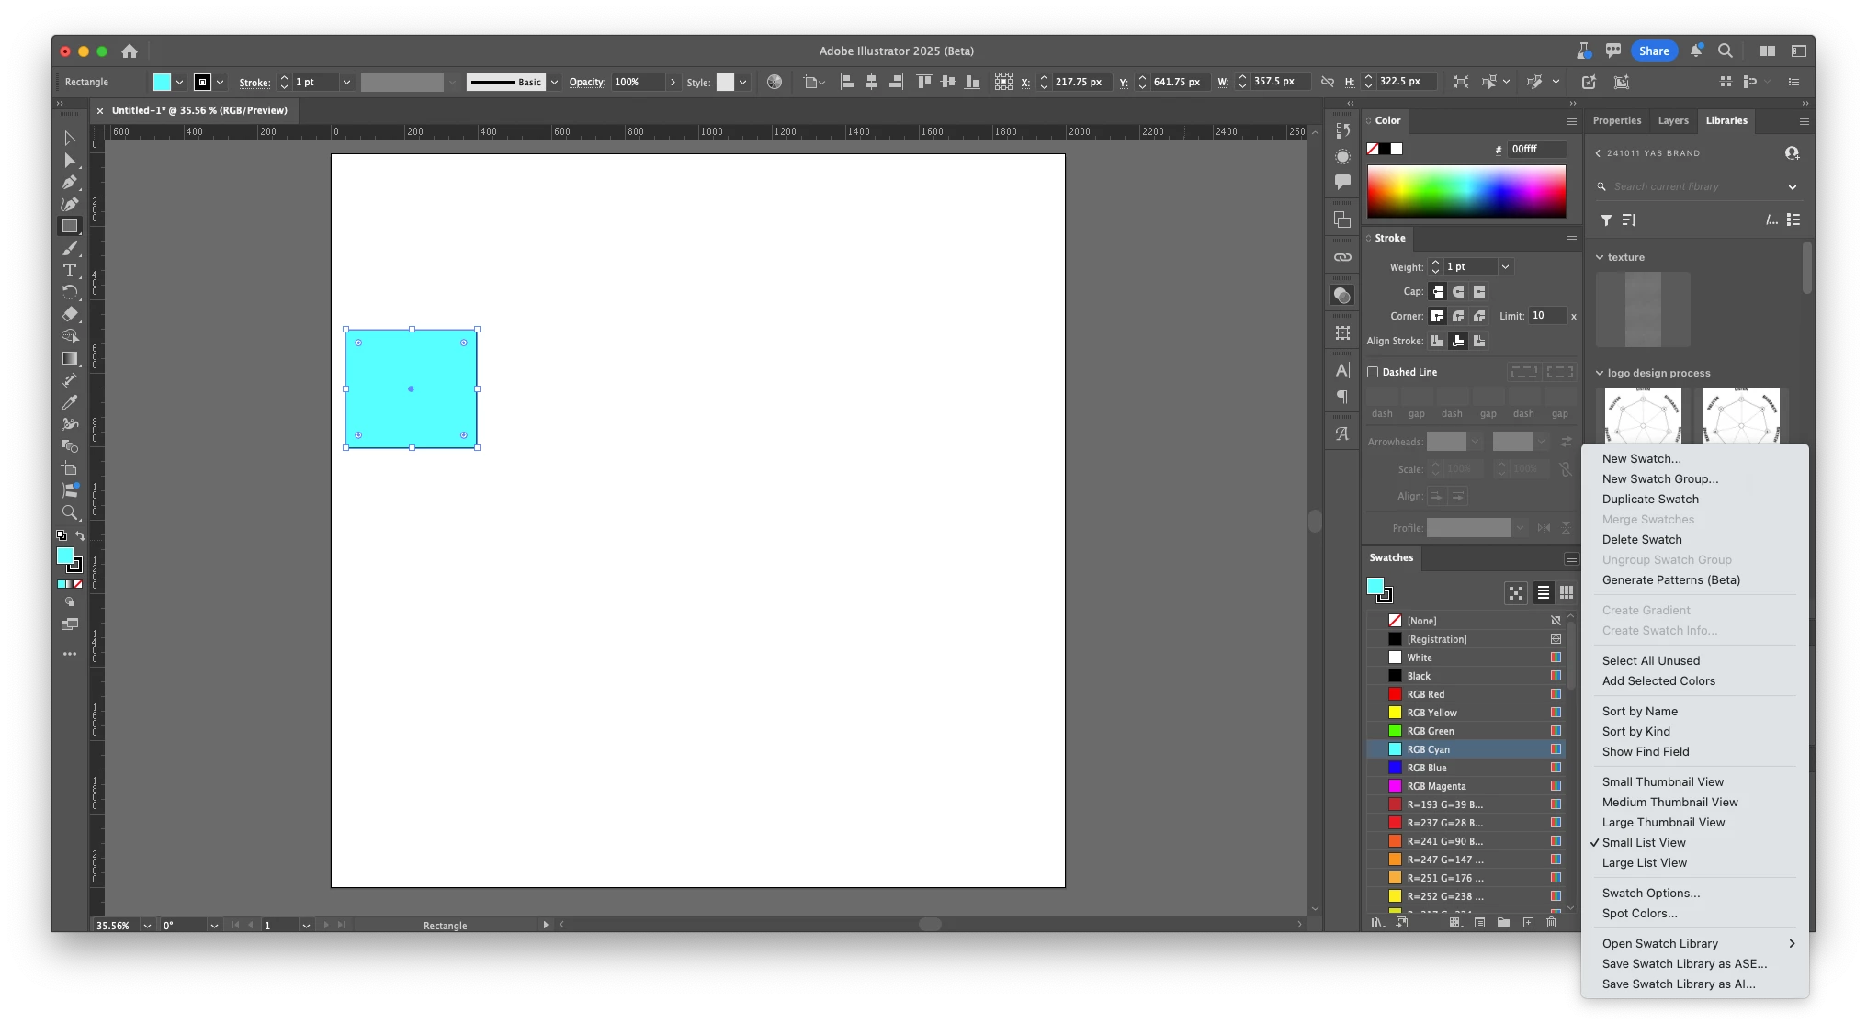Select Large List View menu item
Viewport: 1867px width, 1023px height.
pyautogui.click(x=1645, y=862)
